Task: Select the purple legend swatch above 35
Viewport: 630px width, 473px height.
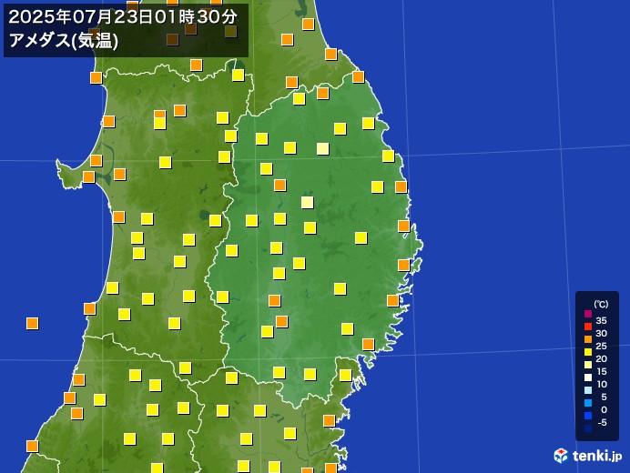Action: [588, 314]
